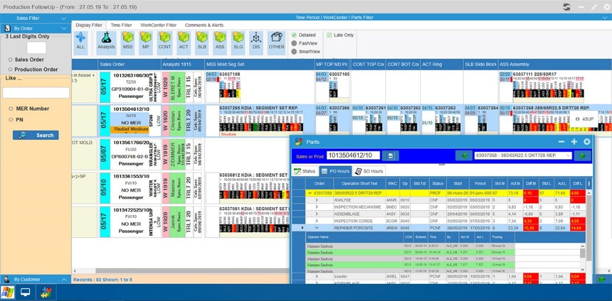Open the Windows Start button
Viewport: 612px width, 301px height.
(x=8, y=293)
